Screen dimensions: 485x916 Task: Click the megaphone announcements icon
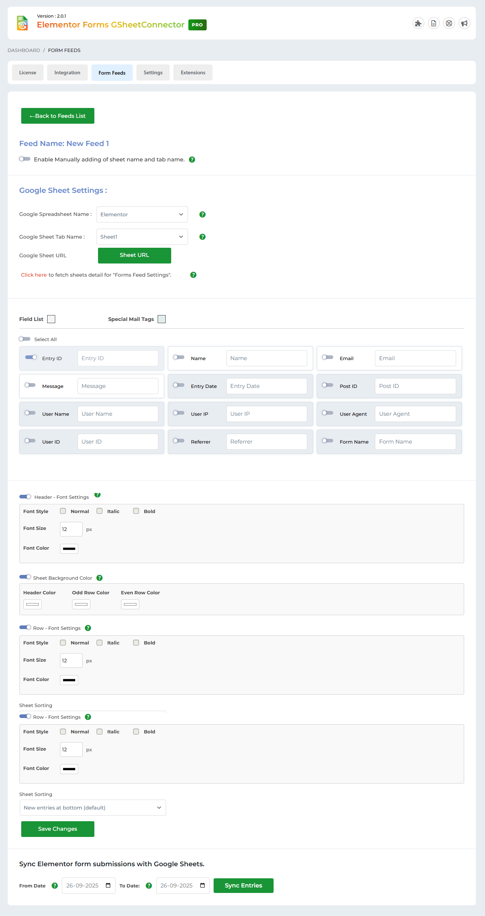click(464, 23)
